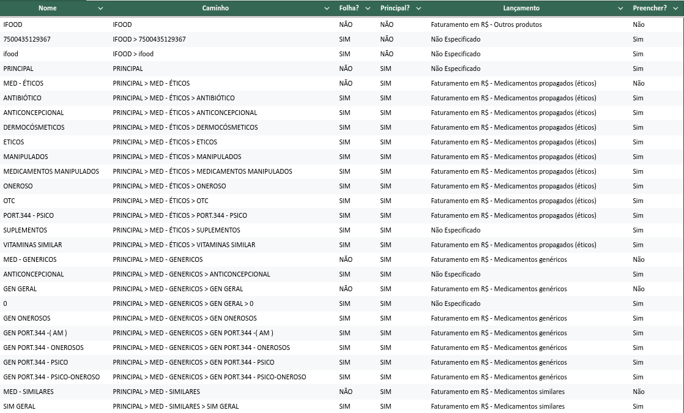This screenshot has height=413, width=684.
Task: Click the MEDICAMENTOS MANIPULADOS name cell
Action: (x=51, y=171)
